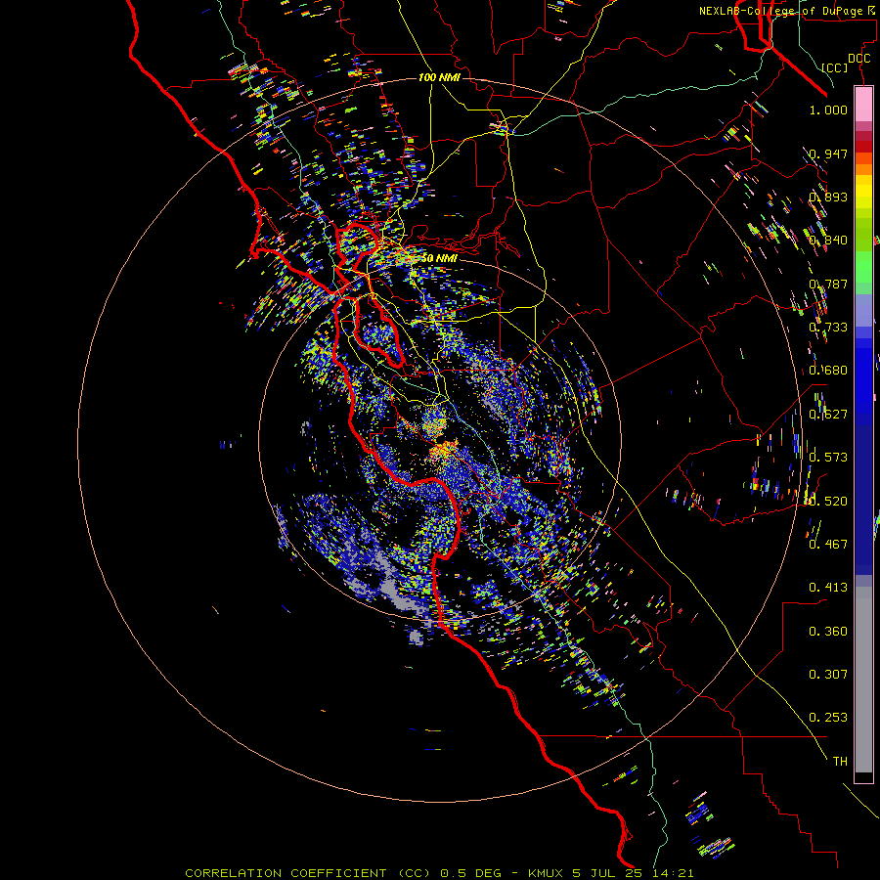Click the 0.360 scale value
880x880 pixels.
828,632
